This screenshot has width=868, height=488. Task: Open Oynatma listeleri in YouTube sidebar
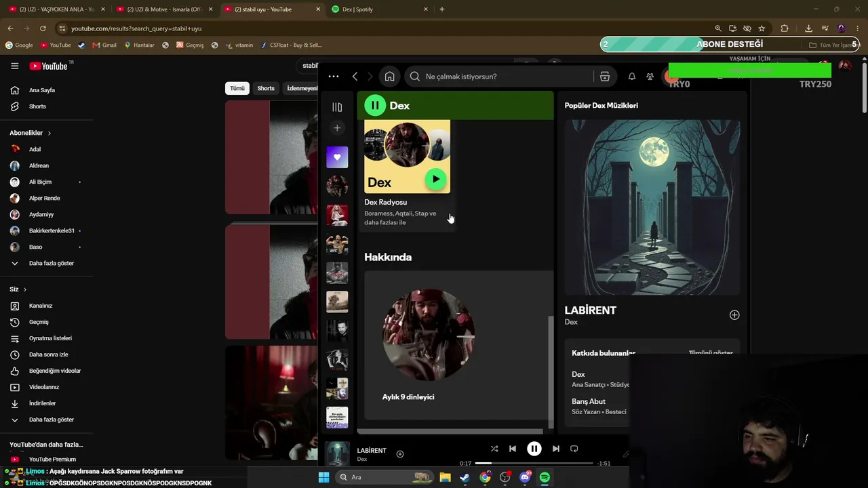click(50, 338)
